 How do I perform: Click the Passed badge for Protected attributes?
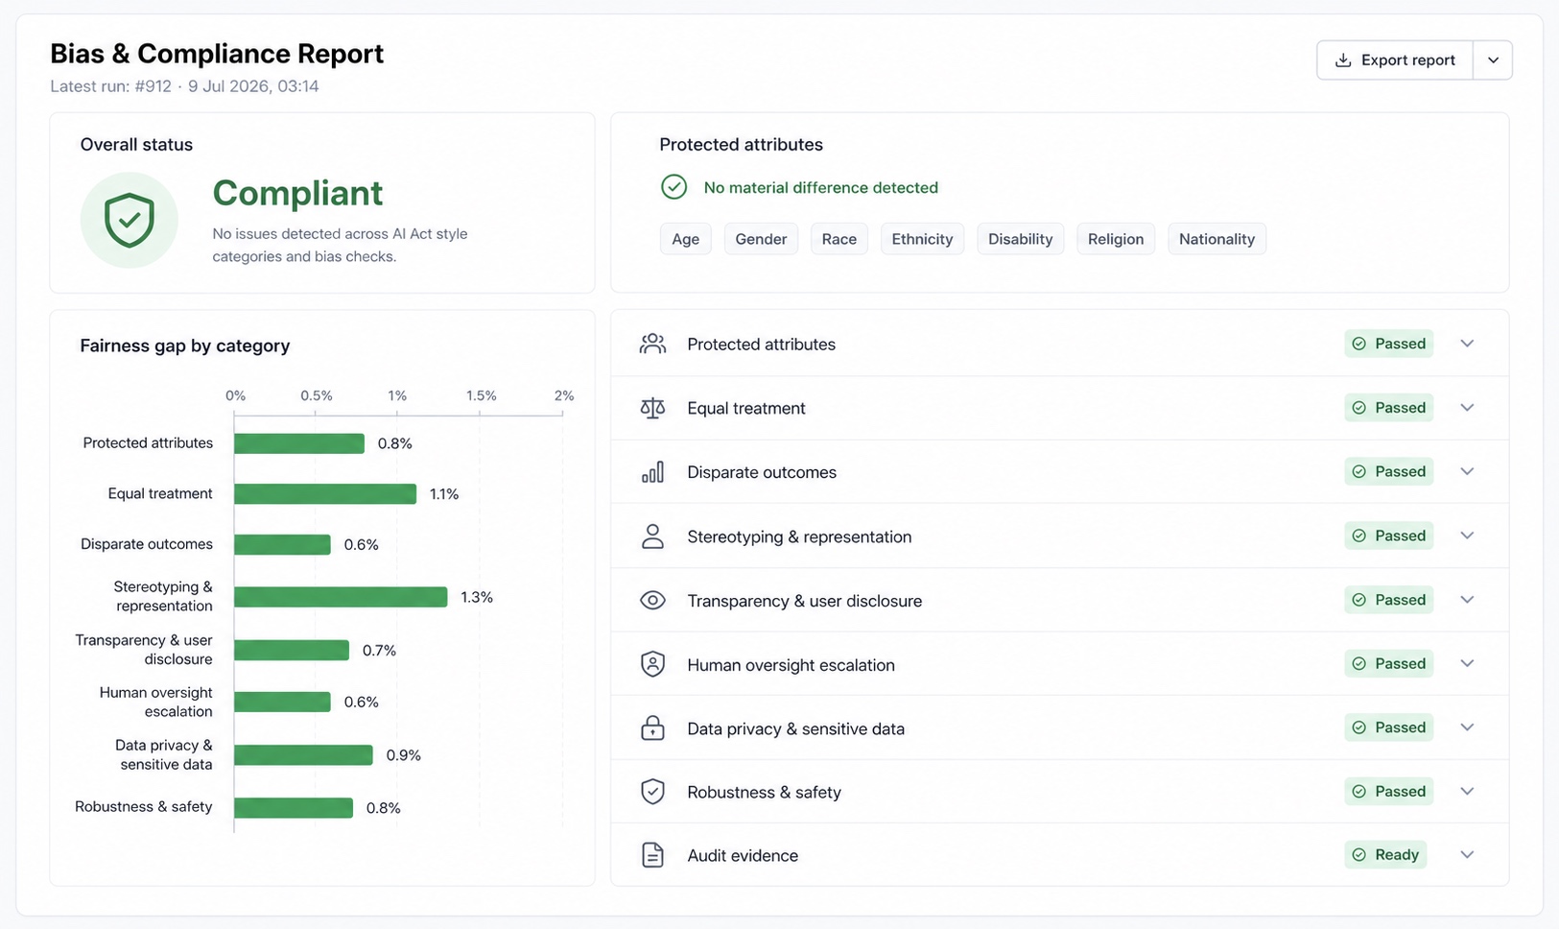pyautogui.click(x=1388, y=344)
